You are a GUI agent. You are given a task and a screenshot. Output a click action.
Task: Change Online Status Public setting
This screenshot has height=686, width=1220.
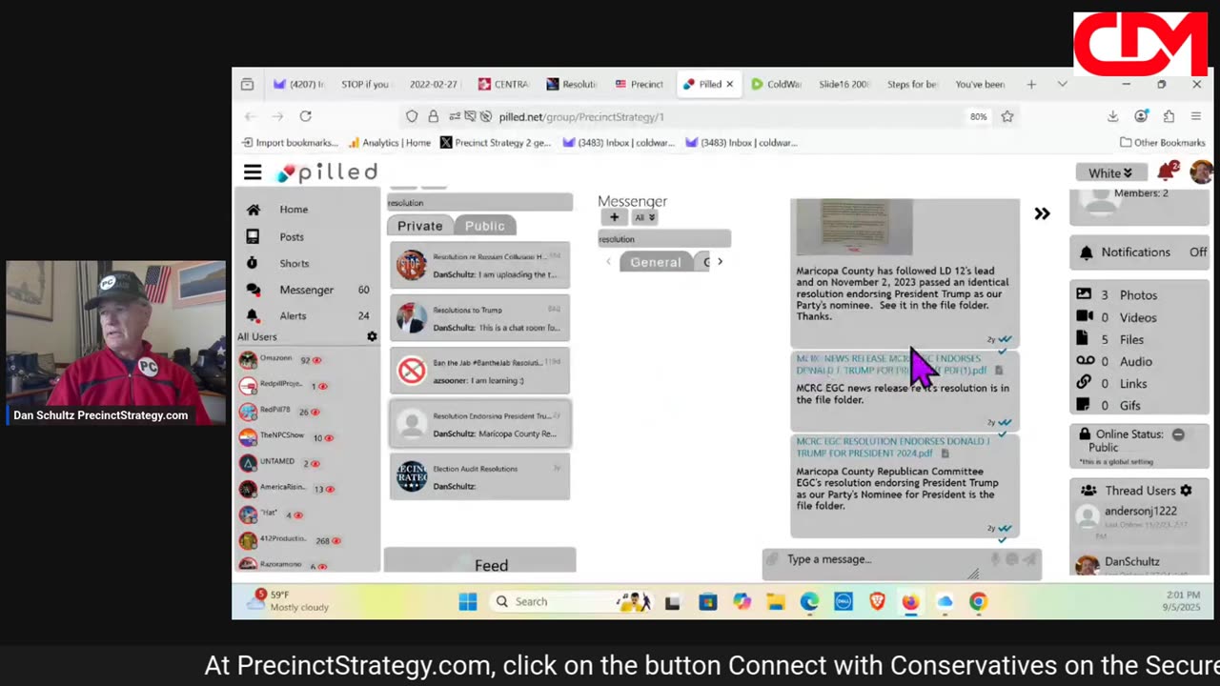pos(1178,434)
